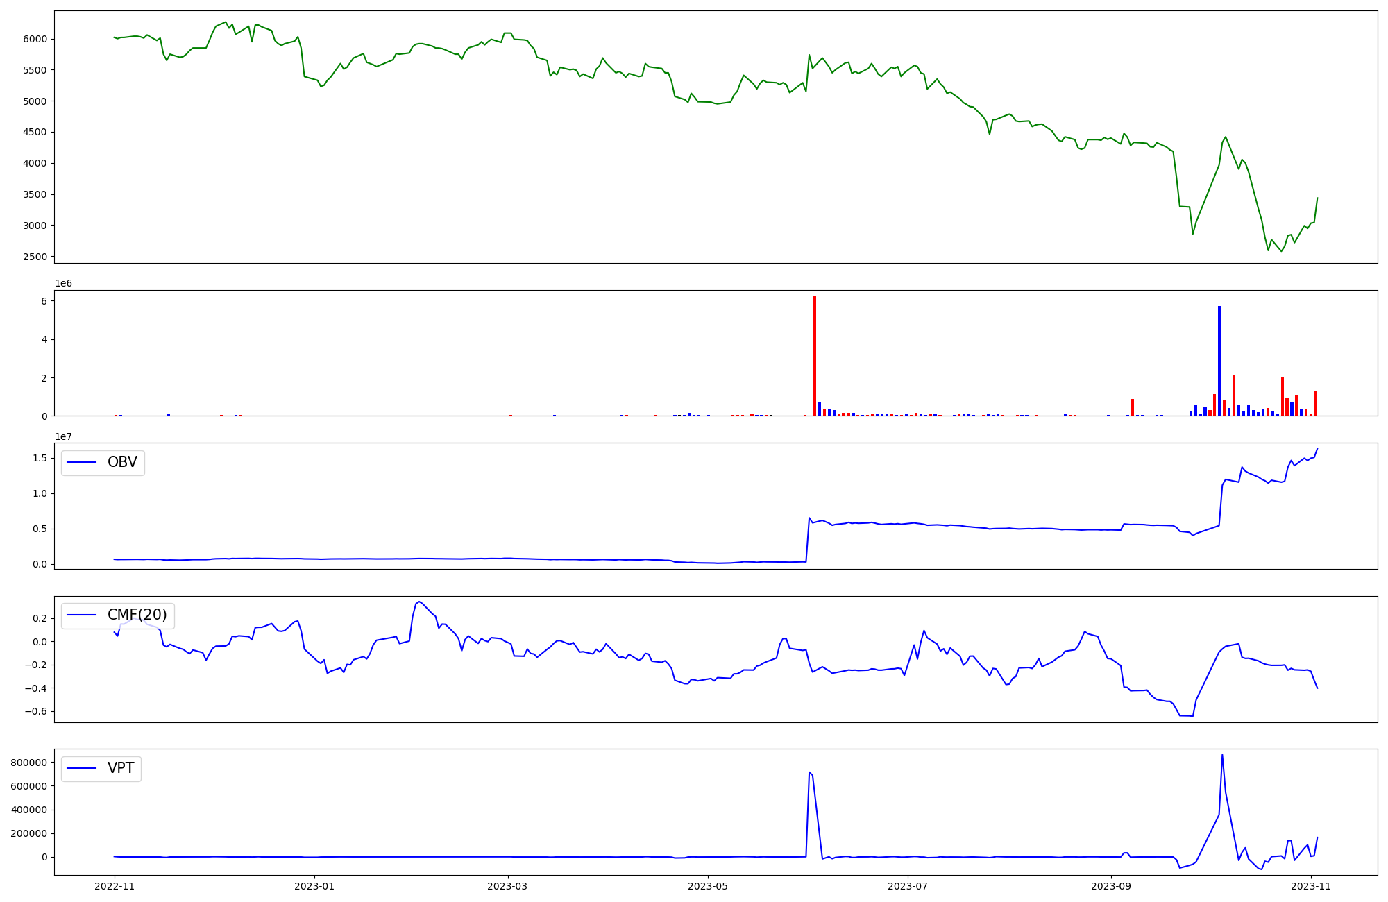Click the 2023-11 date axis label
Screen dimensions: 1388x902
[x=1311, y=886]
